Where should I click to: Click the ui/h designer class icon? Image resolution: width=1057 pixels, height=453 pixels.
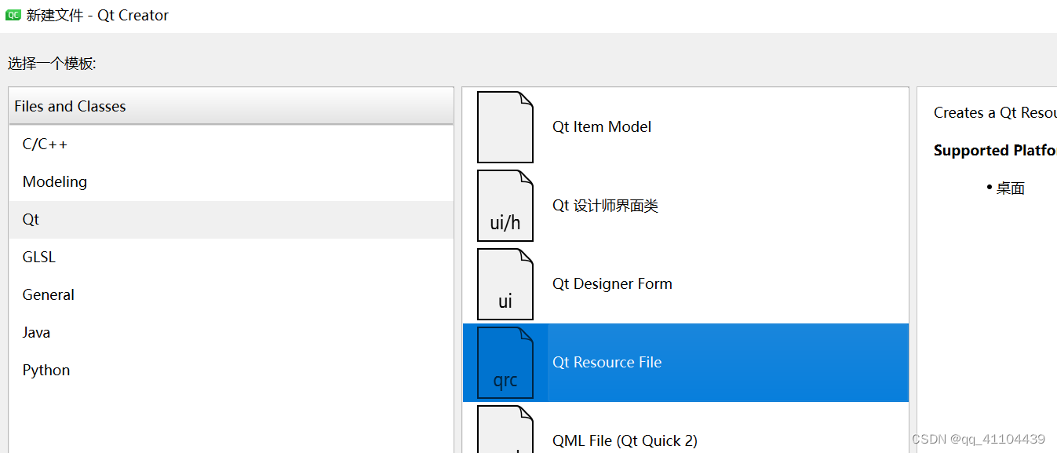505,206
